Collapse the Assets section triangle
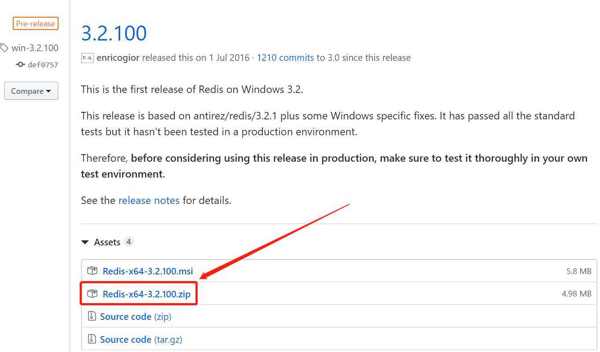 (x=85, y=242)
